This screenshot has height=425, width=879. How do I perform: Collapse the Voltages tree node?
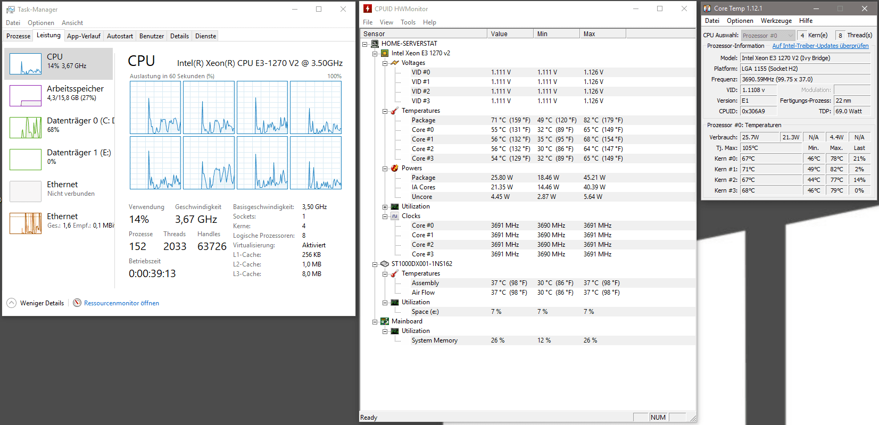385,63
